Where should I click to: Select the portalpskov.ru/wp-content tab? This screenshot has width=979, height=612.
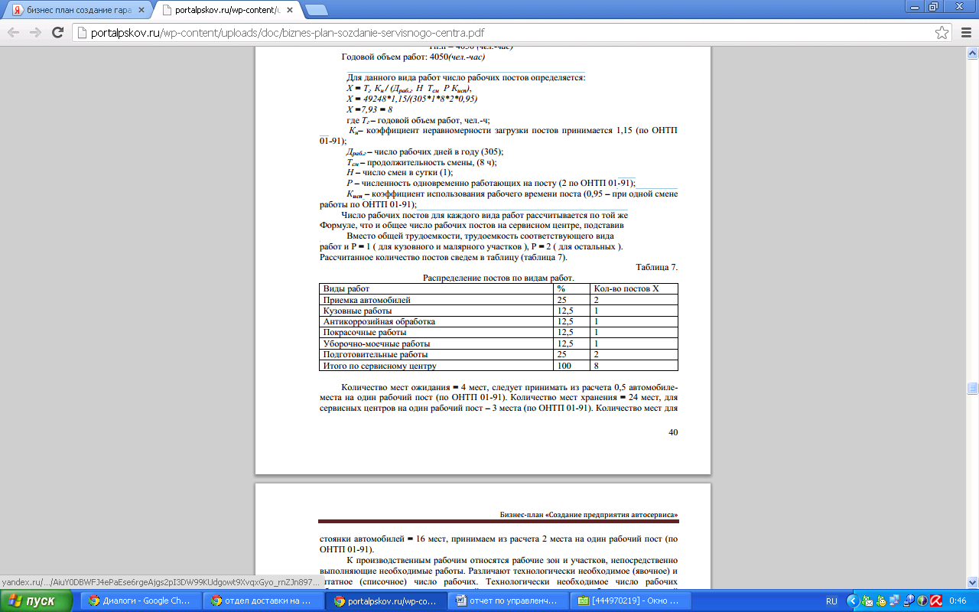point(227,10)
